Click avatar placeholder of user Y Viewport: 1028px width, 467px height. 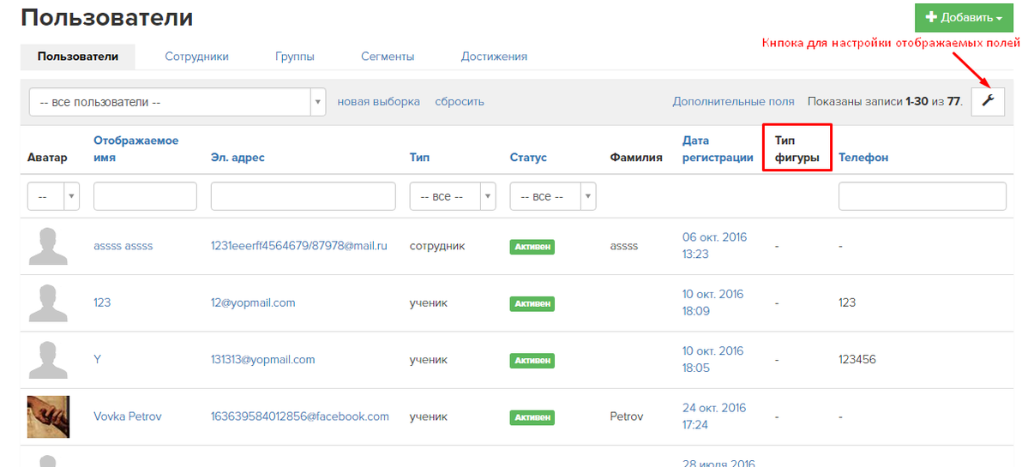(49, 360)
